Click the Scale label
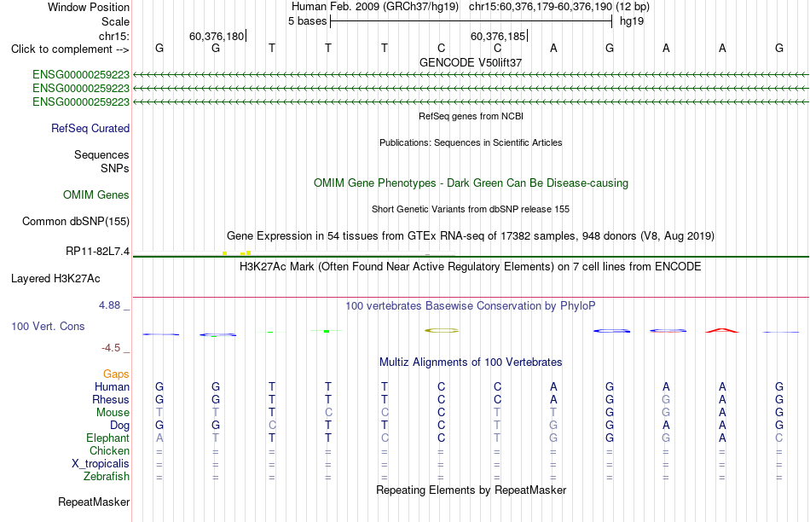The width and height of the screenshot is (810, 522). 116,21
